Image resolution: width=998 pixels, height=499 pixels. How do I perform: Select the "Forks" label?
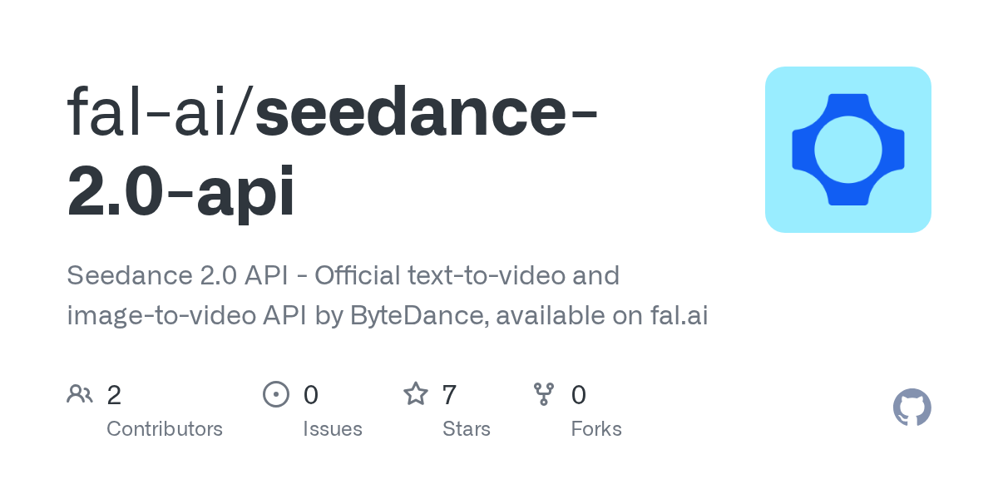[596, 429]
